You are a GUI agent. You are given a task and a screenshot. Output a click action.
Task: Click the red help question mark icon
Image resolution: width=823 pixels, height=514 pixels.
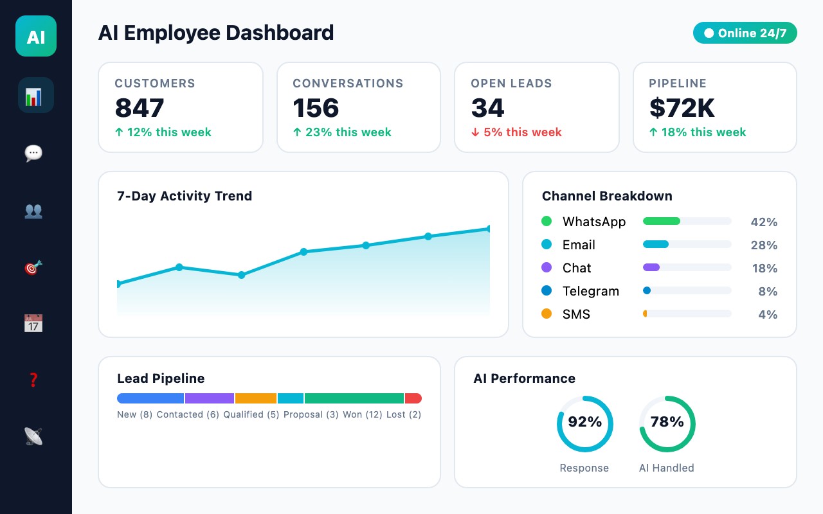[x=33, y=380]
